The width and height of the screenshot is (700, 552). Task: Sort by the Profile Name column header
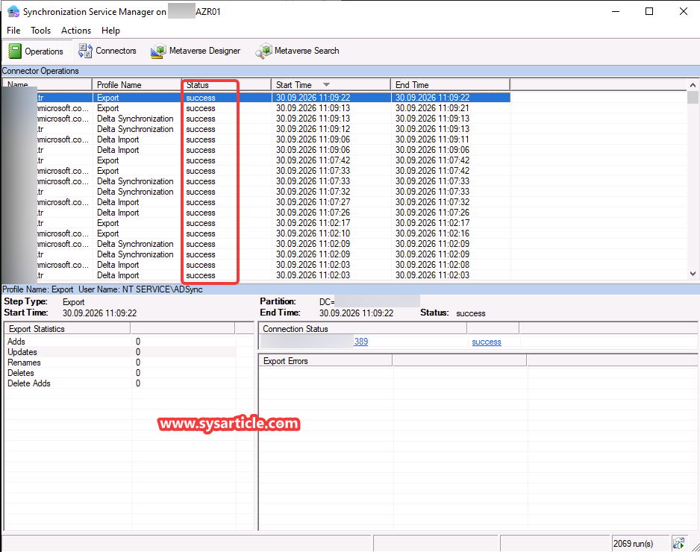coord(137,84)
